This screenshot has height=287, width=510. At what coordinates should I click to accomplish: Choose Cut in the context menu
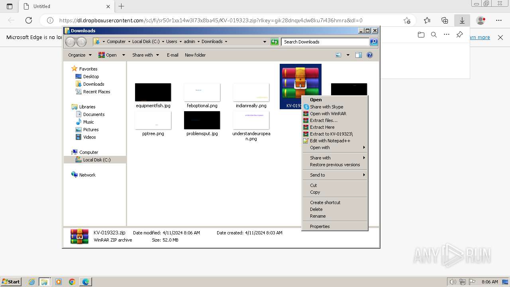335,185
